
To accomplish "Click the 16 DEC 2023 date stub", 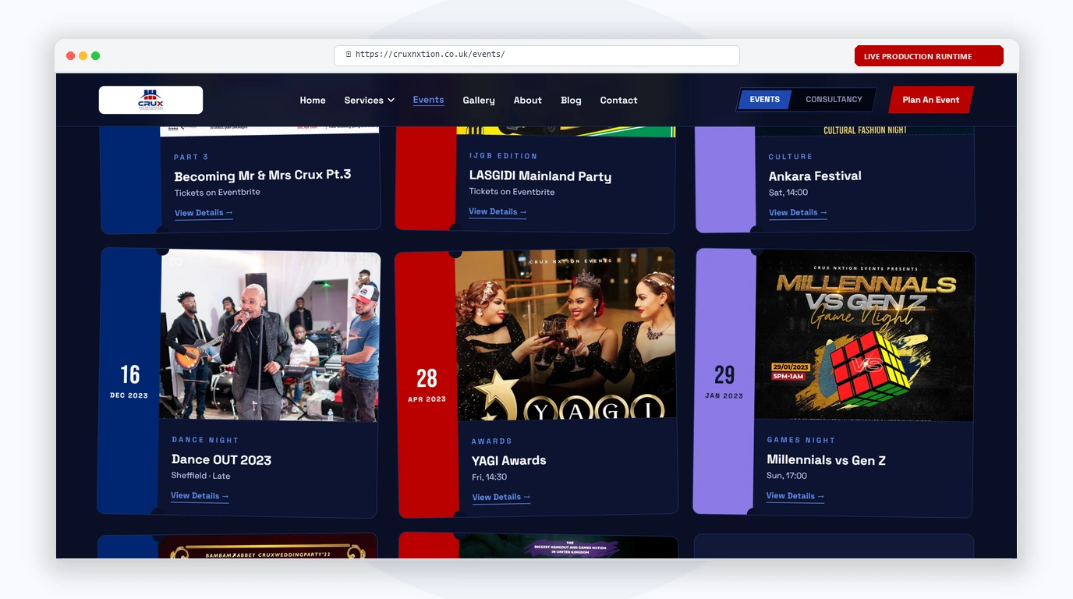I will [x=129, y=381].
